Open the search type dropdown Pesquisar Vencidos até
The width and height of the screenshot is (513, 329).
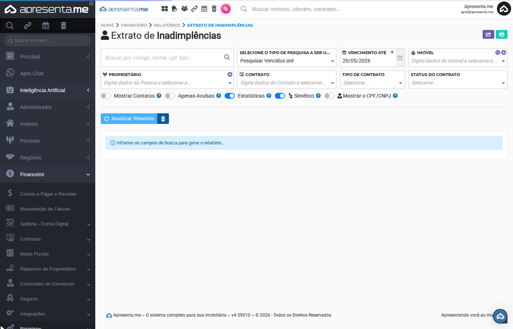coord(287,61)
